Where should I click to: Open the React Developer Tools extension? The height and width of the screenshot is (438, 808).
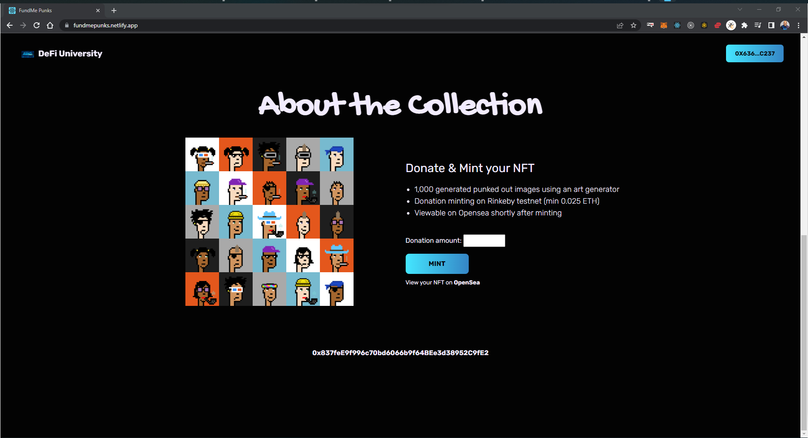677,25
